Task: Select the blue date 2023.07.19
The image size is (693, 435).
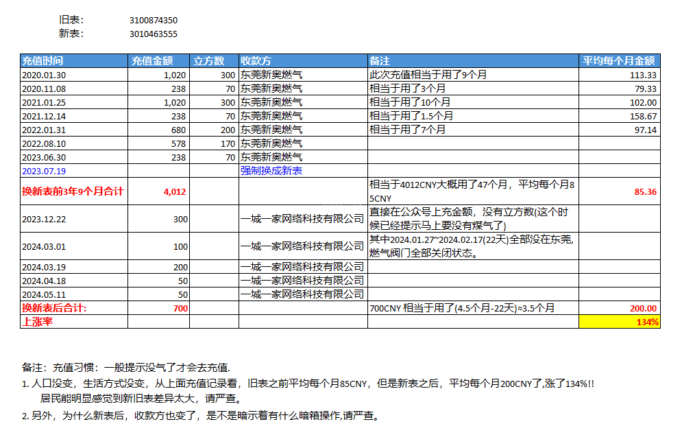Action: [74, 171]
